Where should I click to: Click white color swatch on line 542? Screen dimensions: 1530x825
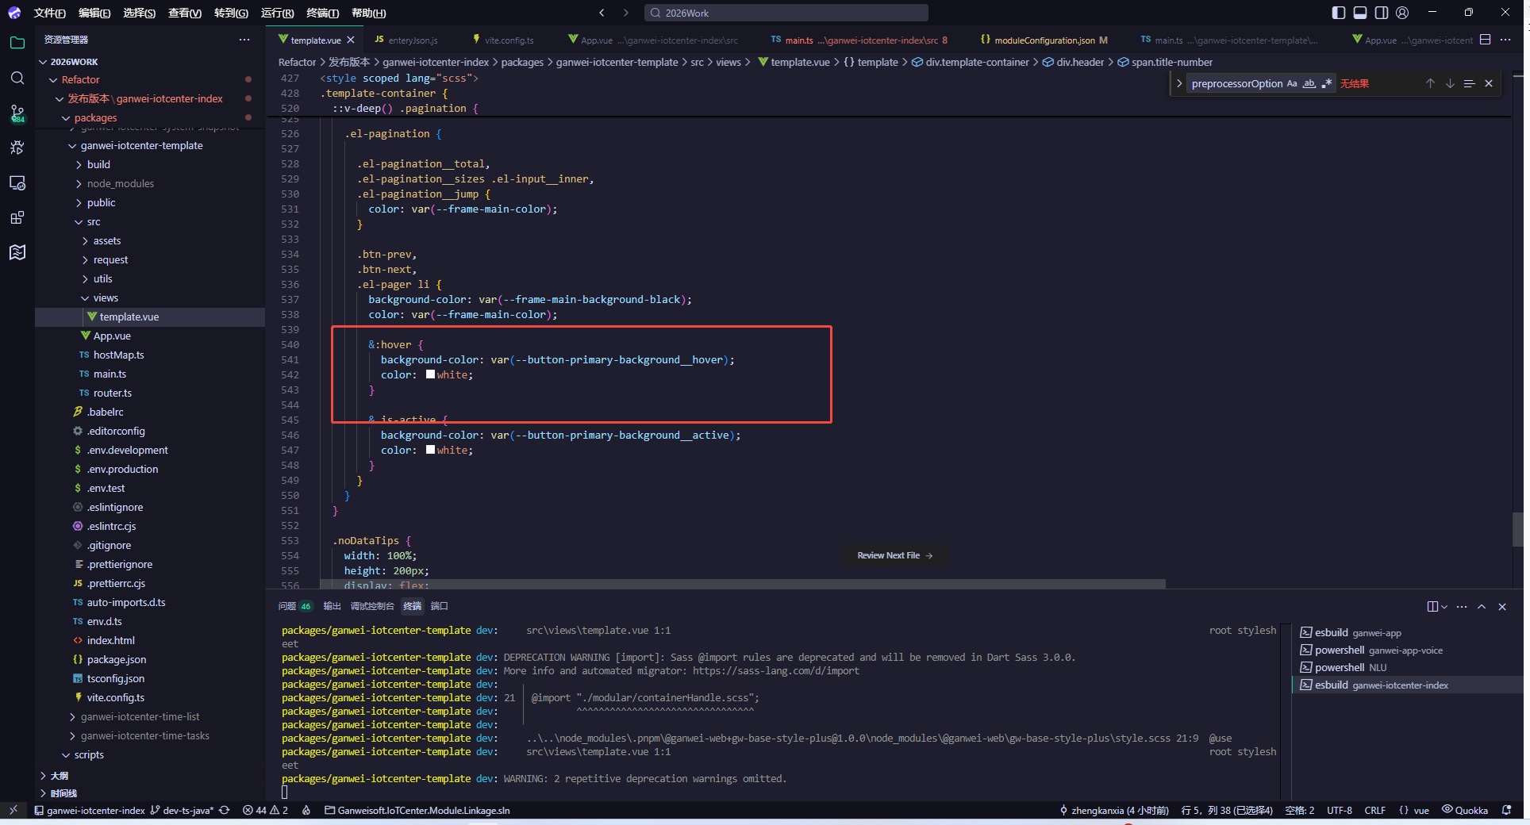coord(430,374)
